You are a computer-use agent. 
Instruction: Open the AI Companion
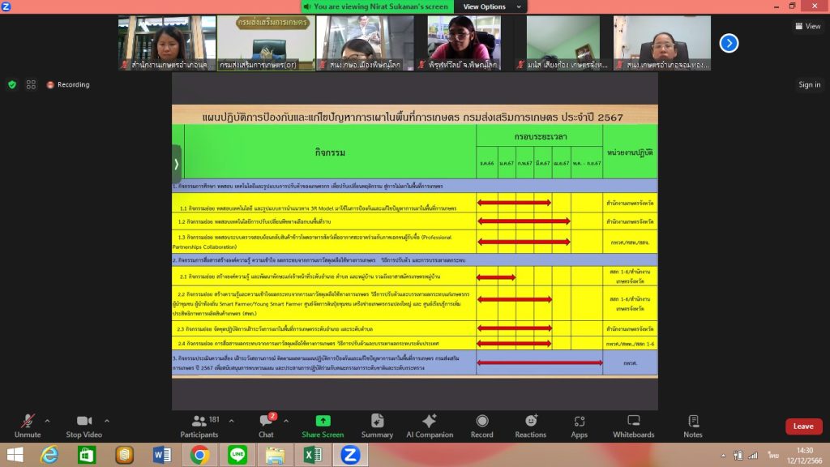[x=429, y=426]
